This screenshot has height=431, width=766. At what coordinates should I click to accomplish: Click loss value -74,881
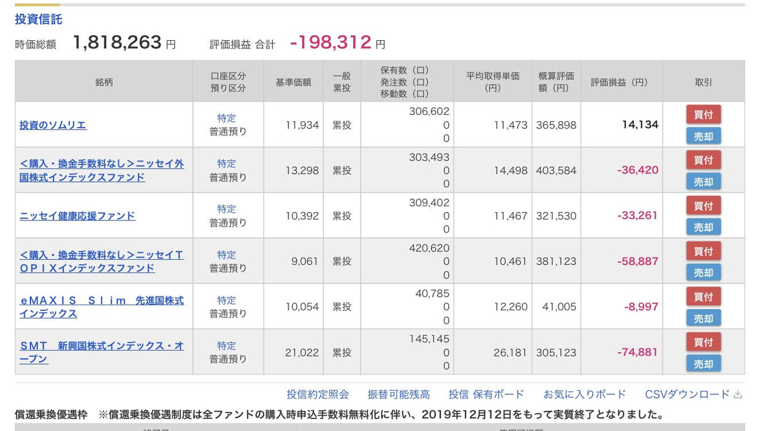(x=638, y=352)
